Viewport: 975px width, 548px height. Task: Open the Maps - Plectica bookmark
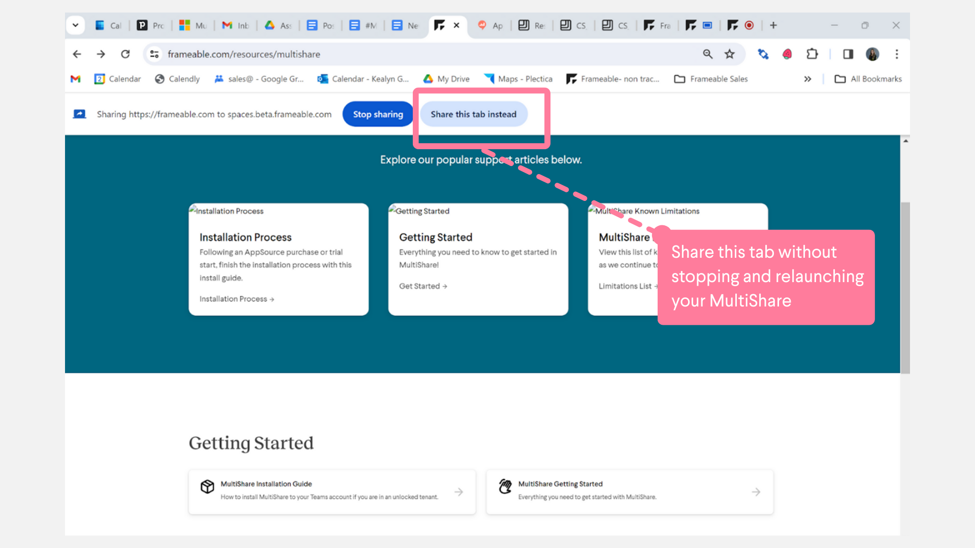(518, 79)
